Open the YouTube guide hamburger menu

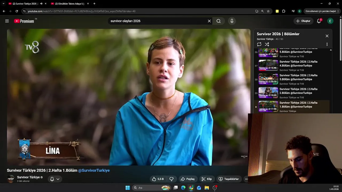tap(7, 21)
